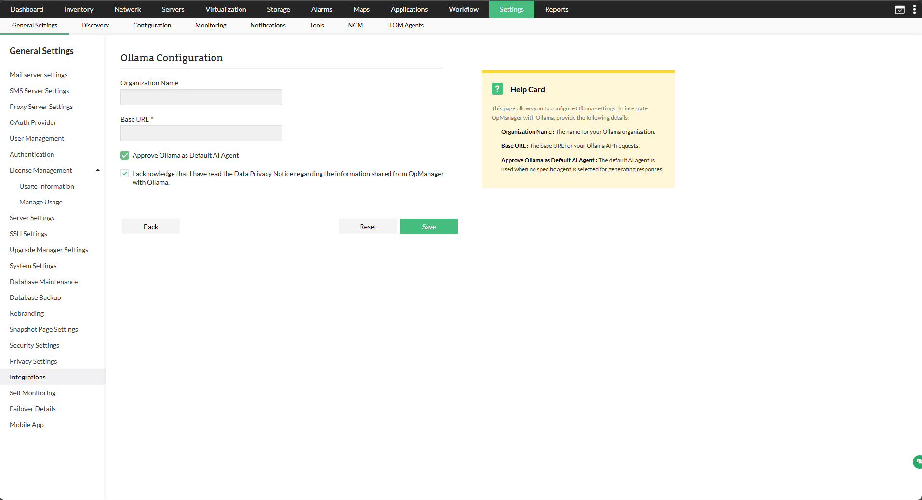Open the mail inbox icon in top bar
The width and height of the screenshot is (922, 500).
pyautogui.click(x=899, y=10)
